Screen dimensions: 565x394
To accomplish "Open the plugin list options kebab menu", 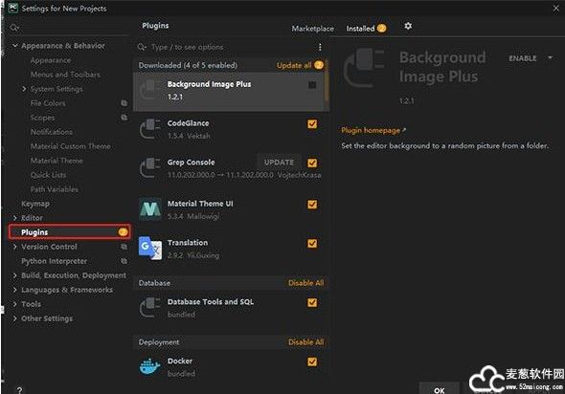I will point(320,47).
